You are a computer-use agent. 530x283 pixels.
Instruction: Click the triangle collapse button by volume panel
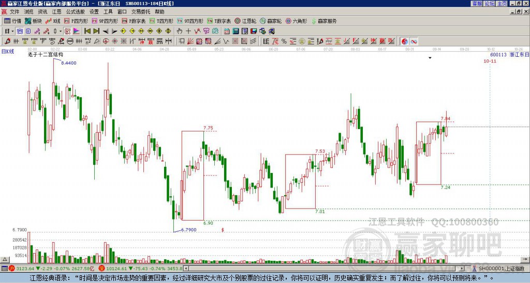pyautogui.click(x=5, y=259)
